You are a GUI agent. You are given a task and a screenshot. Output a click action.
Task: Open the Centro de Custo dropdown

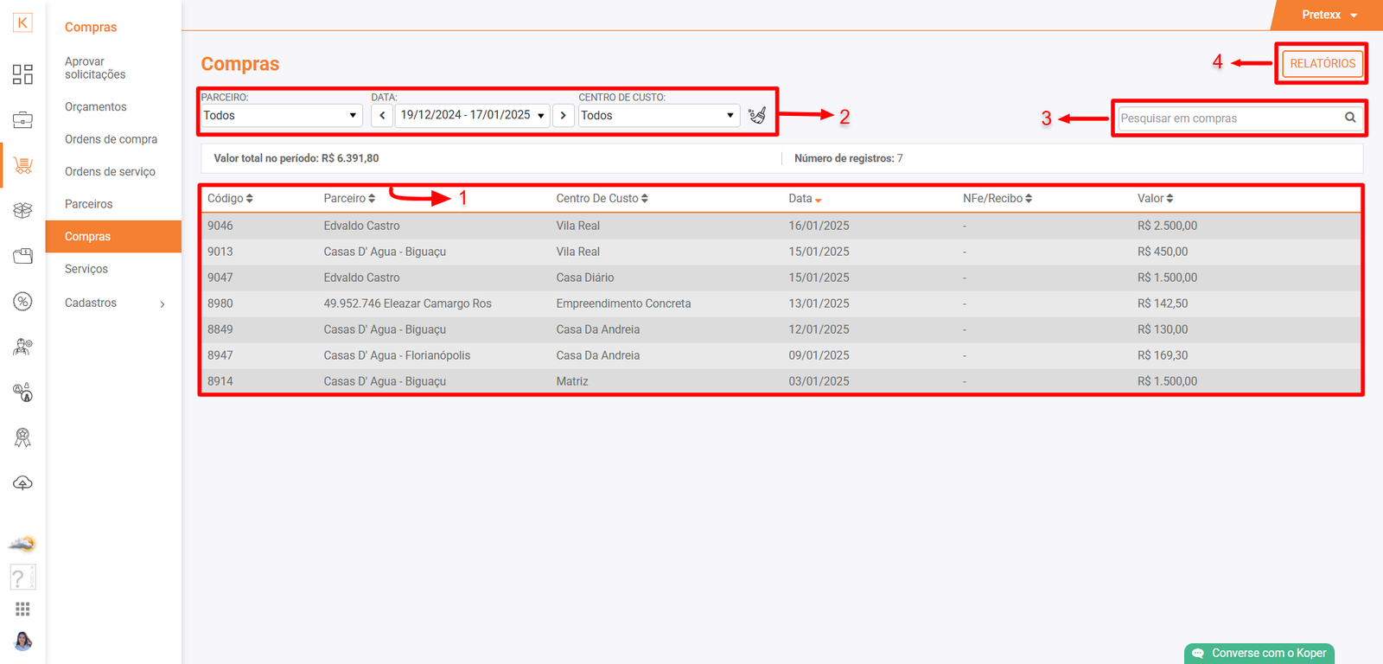coord(658,116)
